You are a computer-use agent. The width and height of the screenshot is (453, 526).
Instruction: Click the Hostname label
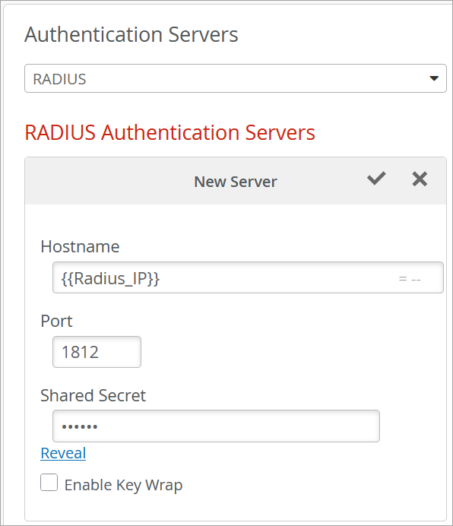click(80, 246)
